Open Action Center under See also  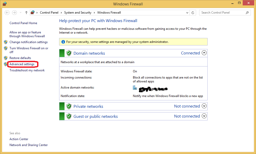[19, 139]
